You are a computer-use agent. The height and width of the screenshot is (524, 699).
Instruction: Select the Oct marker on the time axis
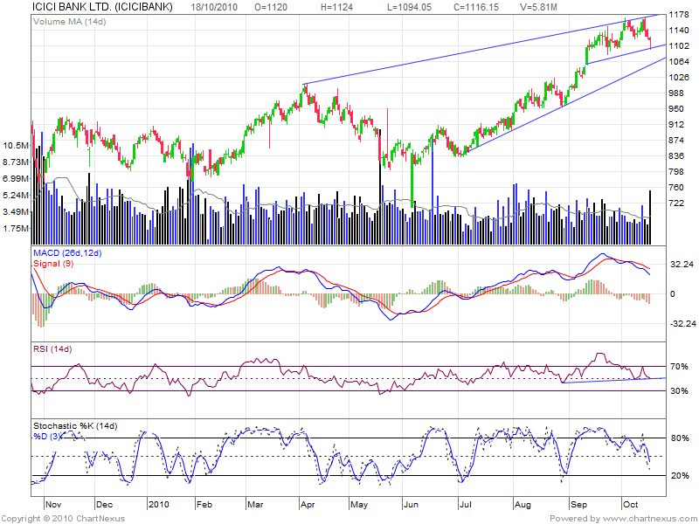tap(630, 505)
